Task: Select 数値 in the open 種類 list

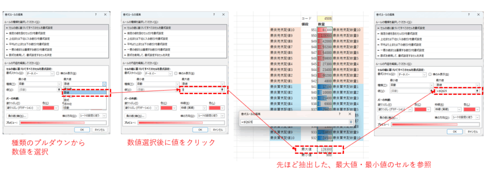Action: [x=85, y=93]
